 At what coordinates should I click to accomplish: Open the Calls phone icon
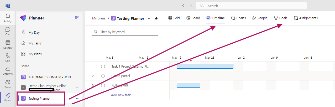point(8,57)
